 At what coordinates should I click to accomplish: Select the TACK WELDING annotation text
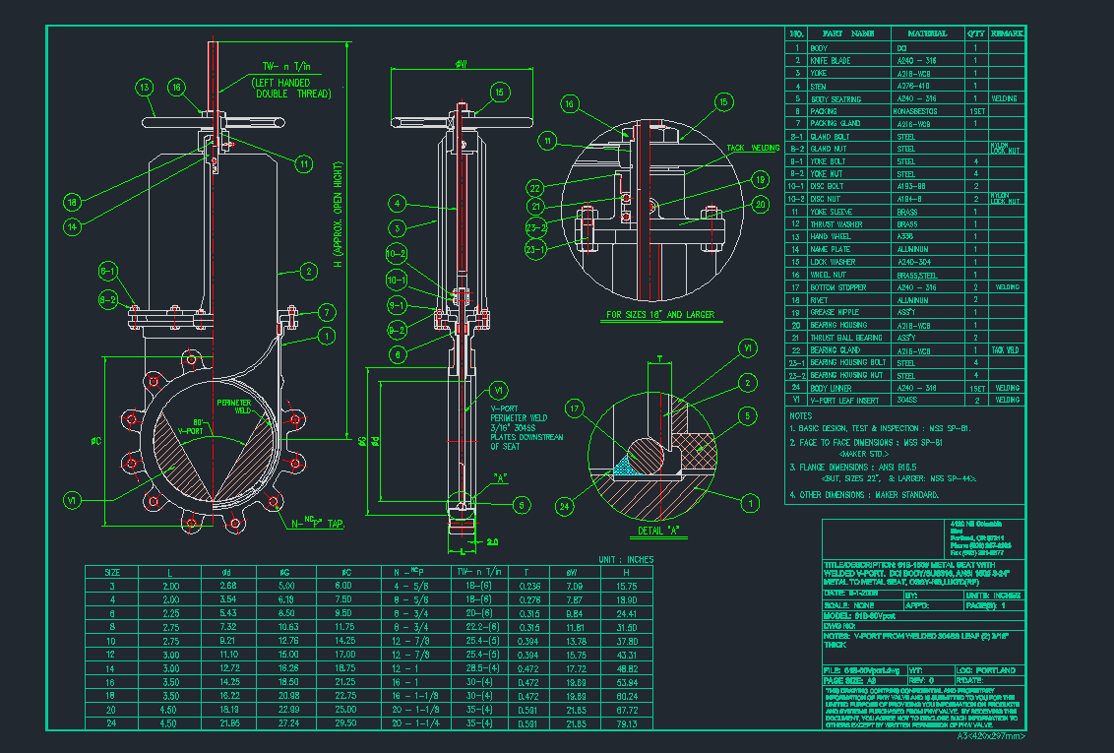click(753, 148)
